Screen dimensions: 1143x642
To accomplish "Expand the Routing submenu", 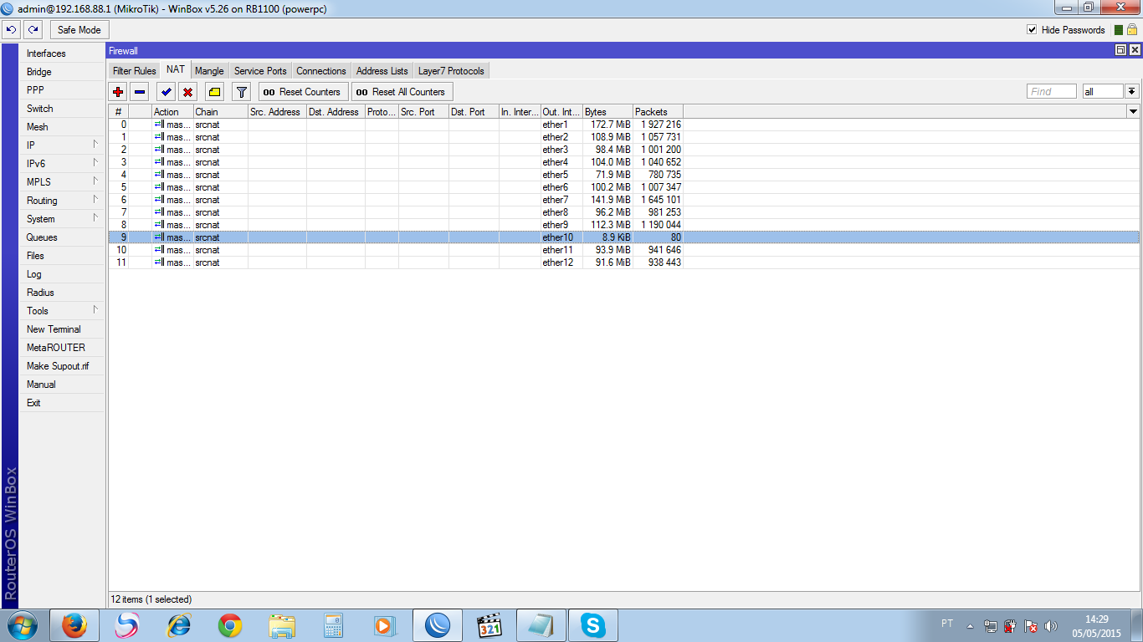I will click(x=63, y=201).
